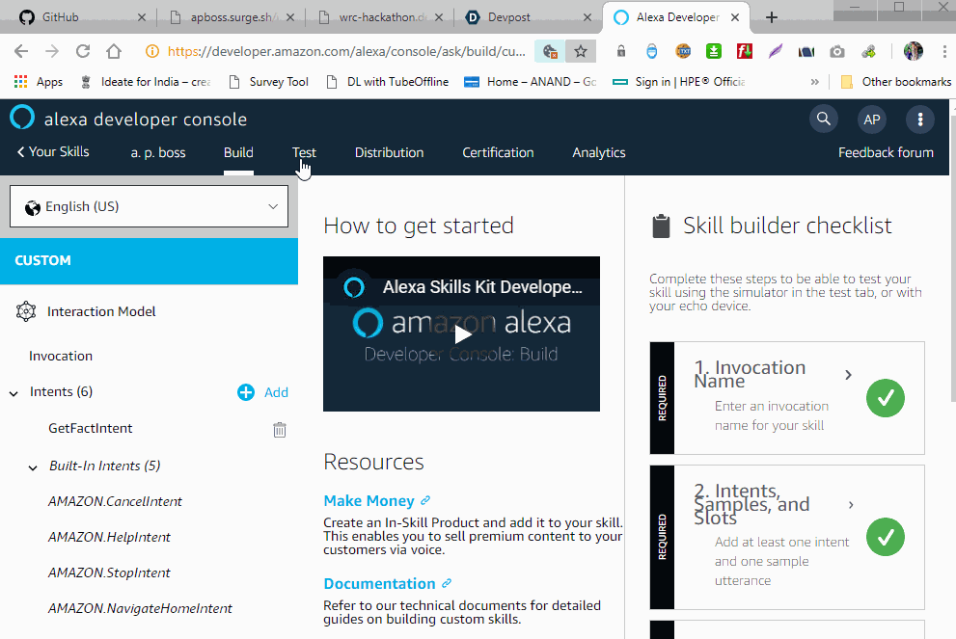Screen dimensions: 956x639
Task: Collapse the Built-In Intents (5) group
Action: 33,467
